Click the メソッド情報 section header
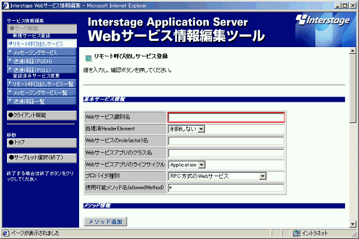359x239 pixels. coord(214,206)
